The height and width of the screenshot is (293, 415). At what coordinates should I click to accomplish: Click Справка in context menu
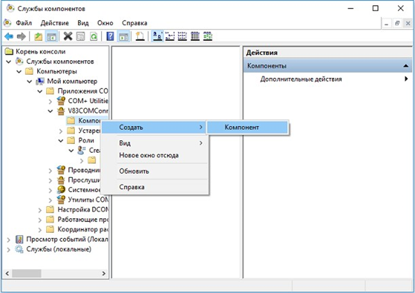tap(154, 187)
